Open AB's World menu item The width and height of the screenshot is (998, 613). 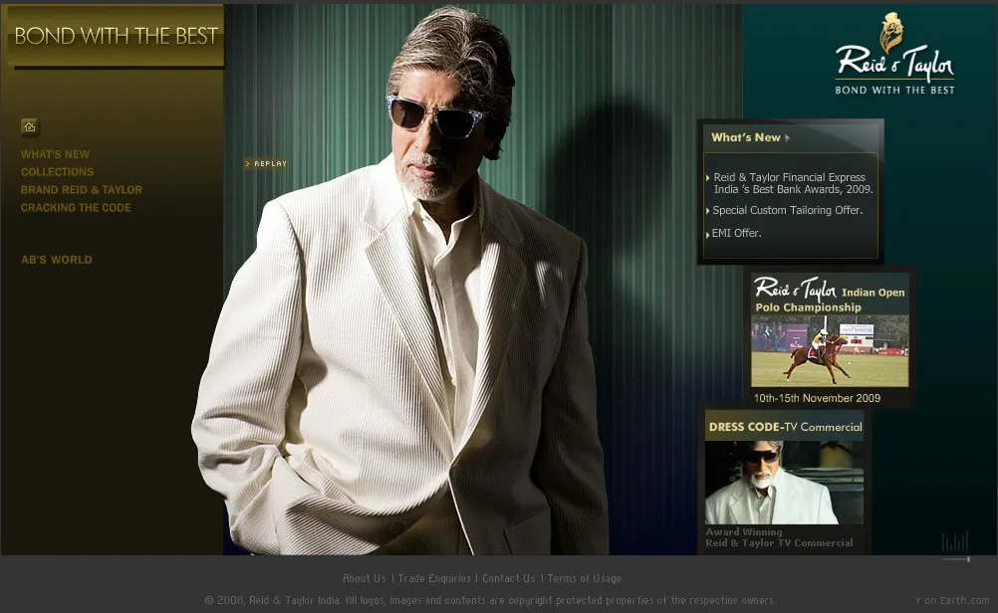click(x=57, y=260)
